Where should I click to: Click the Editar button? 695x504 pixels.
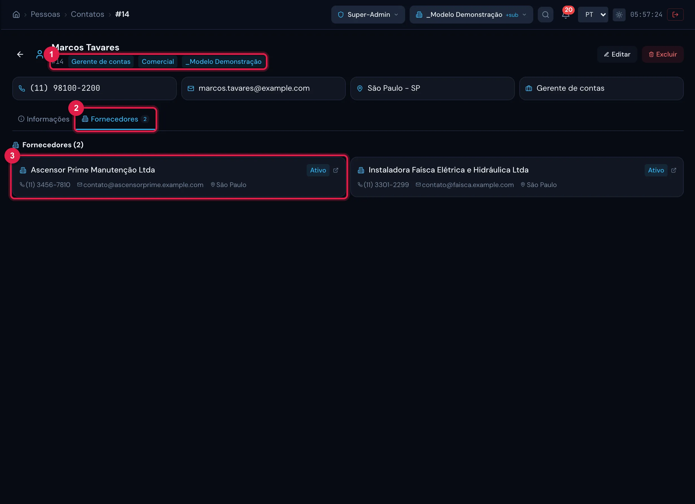pos(617,54)
